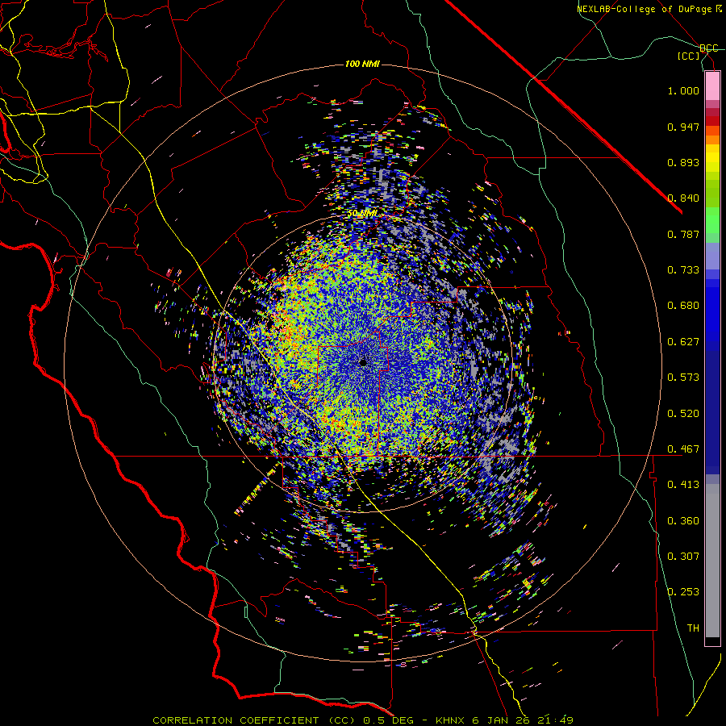Image resolution: width=726 pixels, height=726 pixels.
Task: Click the 0.840 legend value
Action: 683,198
